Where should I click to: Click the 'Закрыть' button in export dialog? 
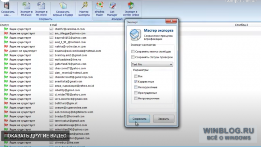point(163,119)
